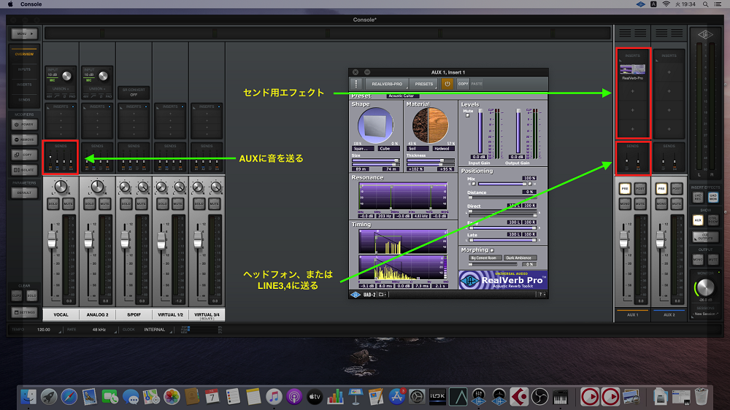Image resolution: width=730 pixels, height=410 pixels.
Task: Open Finder from the Dock
Action: click(28, 397)
